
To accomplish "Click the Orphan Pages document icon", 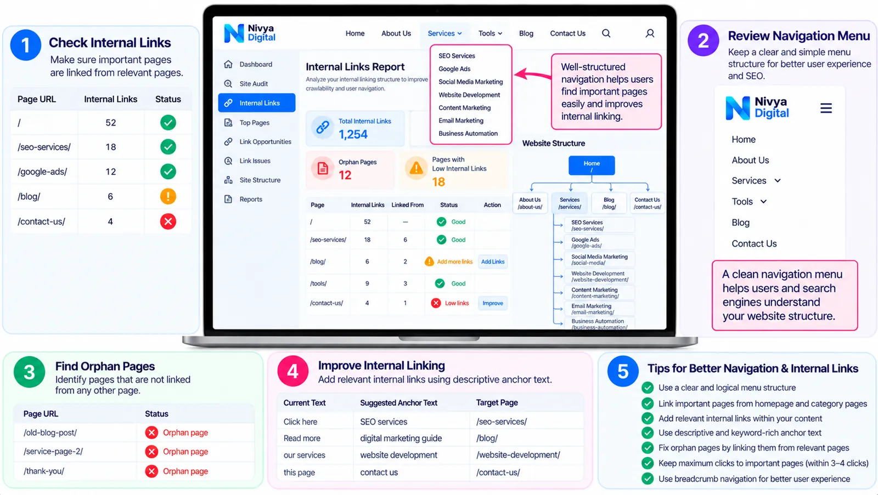I will (323, 168).
